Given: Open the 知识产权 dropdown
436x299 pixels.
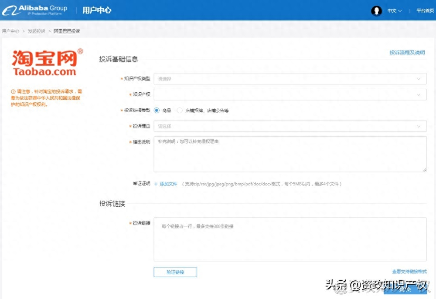Looking at the screenshot, I should click(290, 95).
